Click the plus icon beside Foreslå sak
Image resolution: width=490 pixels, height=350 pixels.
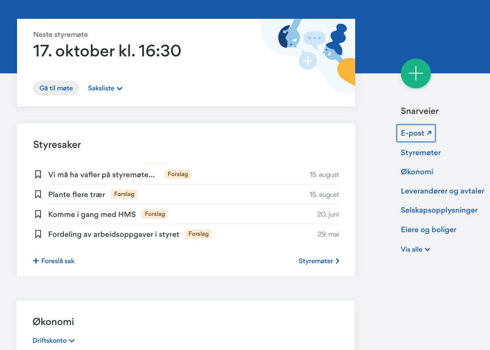[x=36, y=261]
